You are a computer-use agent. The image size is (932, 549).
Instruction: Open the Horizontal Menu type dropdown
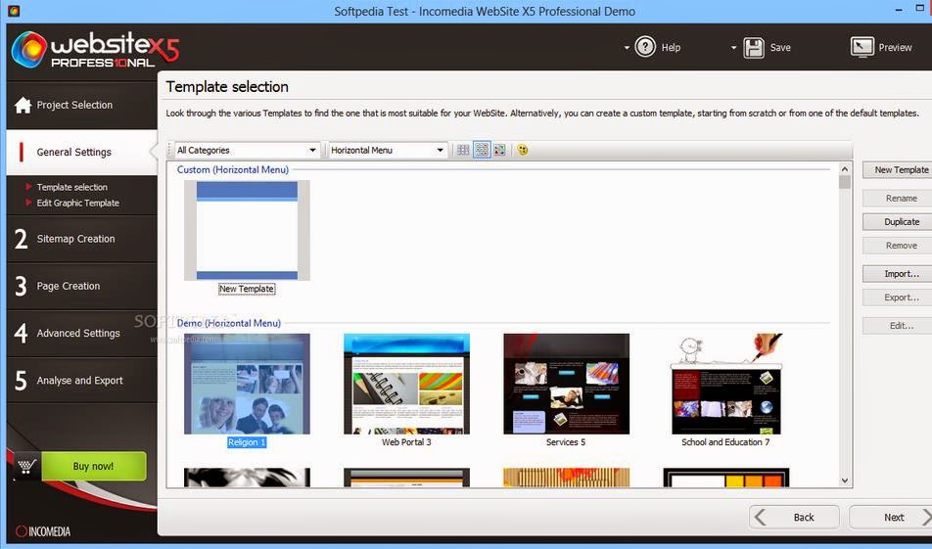point(387,151)
